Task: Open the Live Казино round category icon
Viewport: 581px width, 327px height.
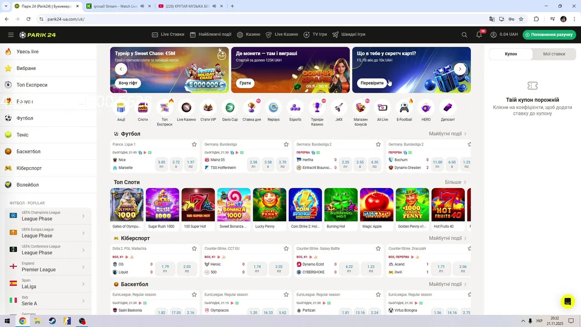Action: [x=186, y=108]
